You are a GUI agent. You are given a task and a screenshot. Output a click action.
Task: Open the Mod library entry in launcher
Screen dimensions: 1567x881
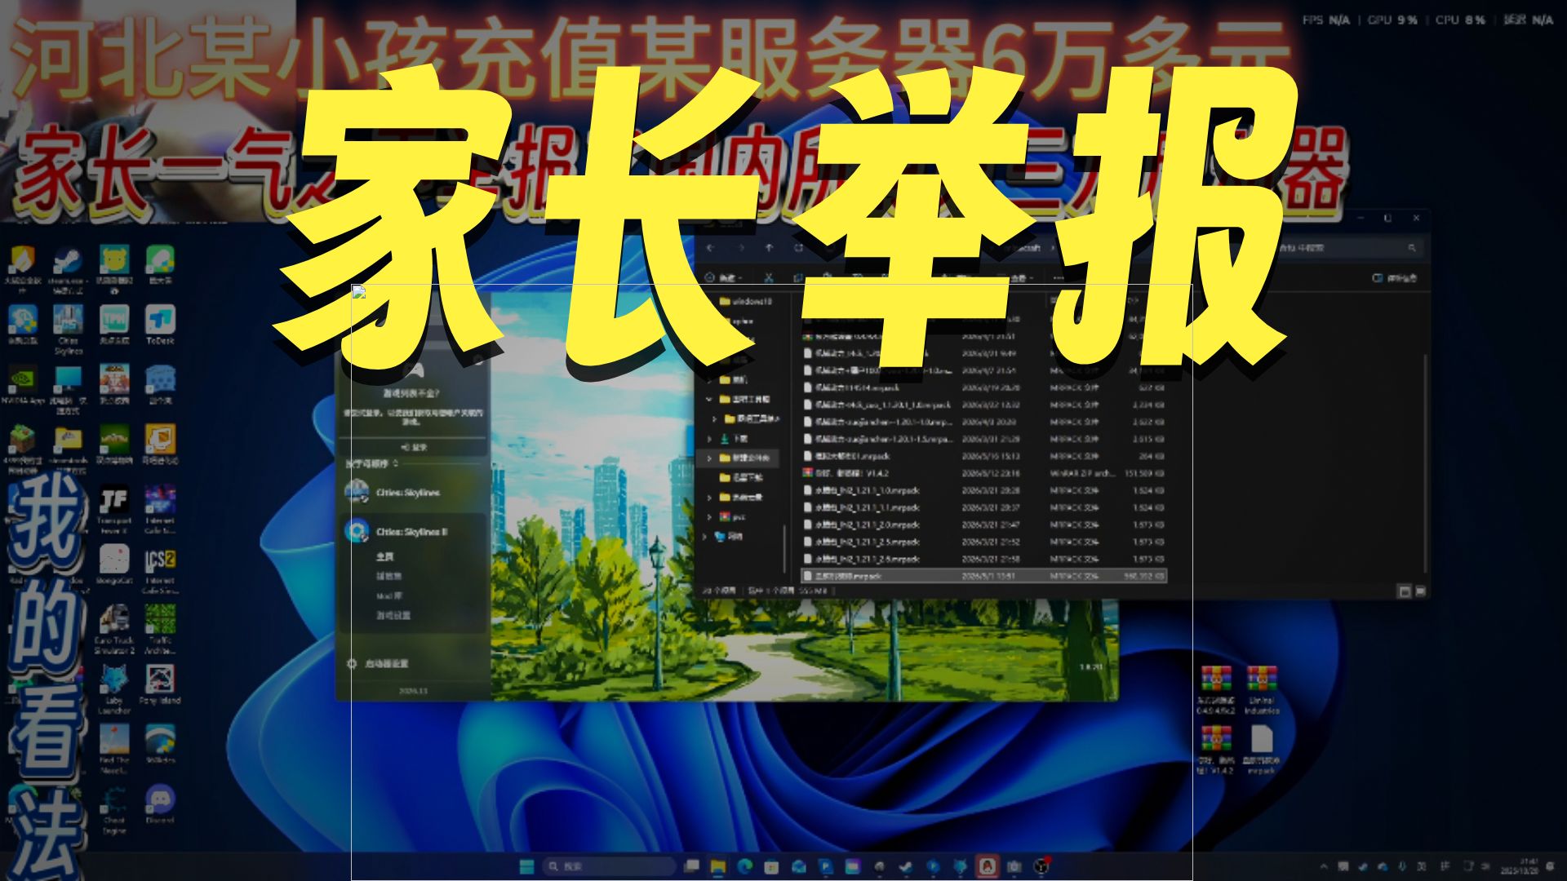pyautogui.click(x=389, y=596)
